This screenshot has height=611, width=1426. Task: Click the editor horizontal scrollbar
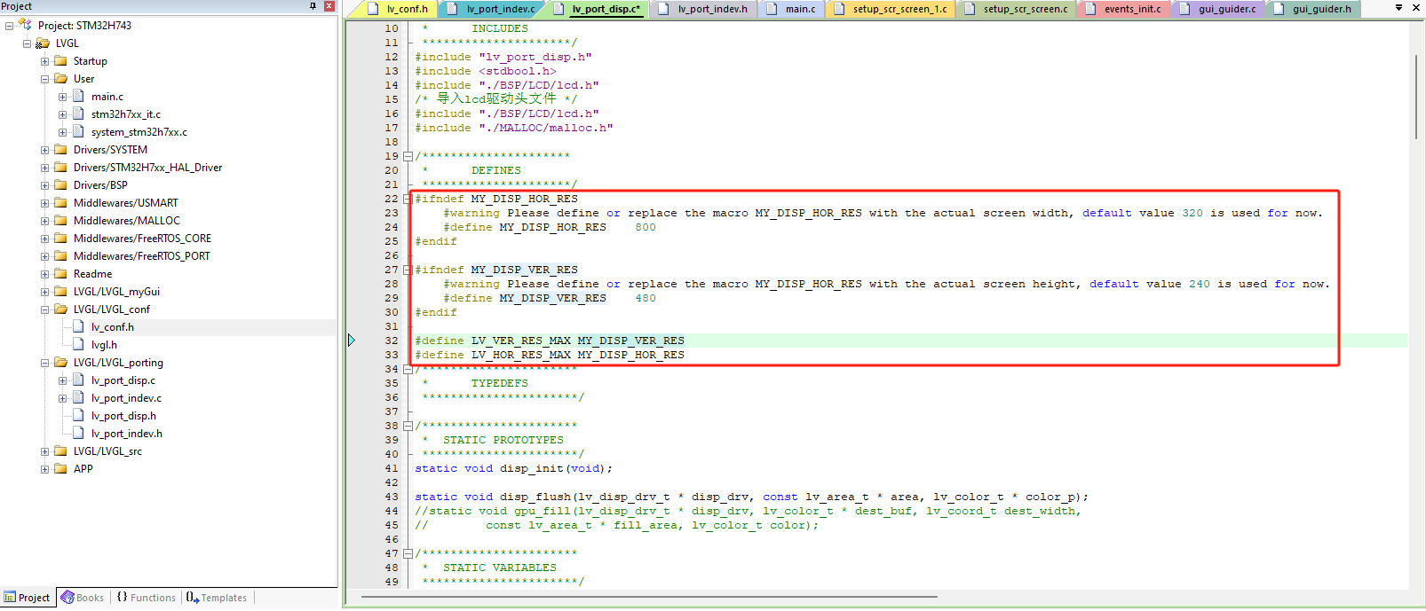649,597
